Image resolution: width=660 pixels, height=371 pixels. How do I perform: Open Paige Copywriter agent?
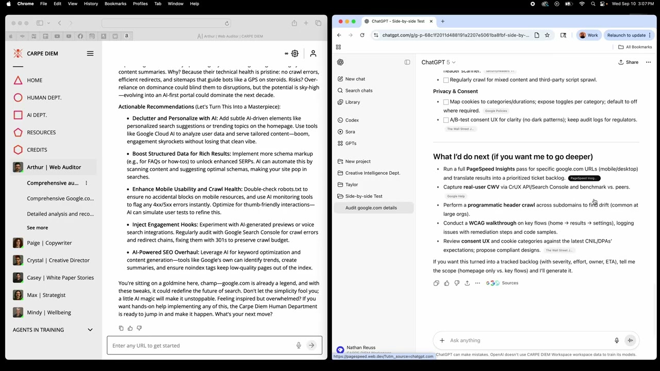[x=49, y=243]
